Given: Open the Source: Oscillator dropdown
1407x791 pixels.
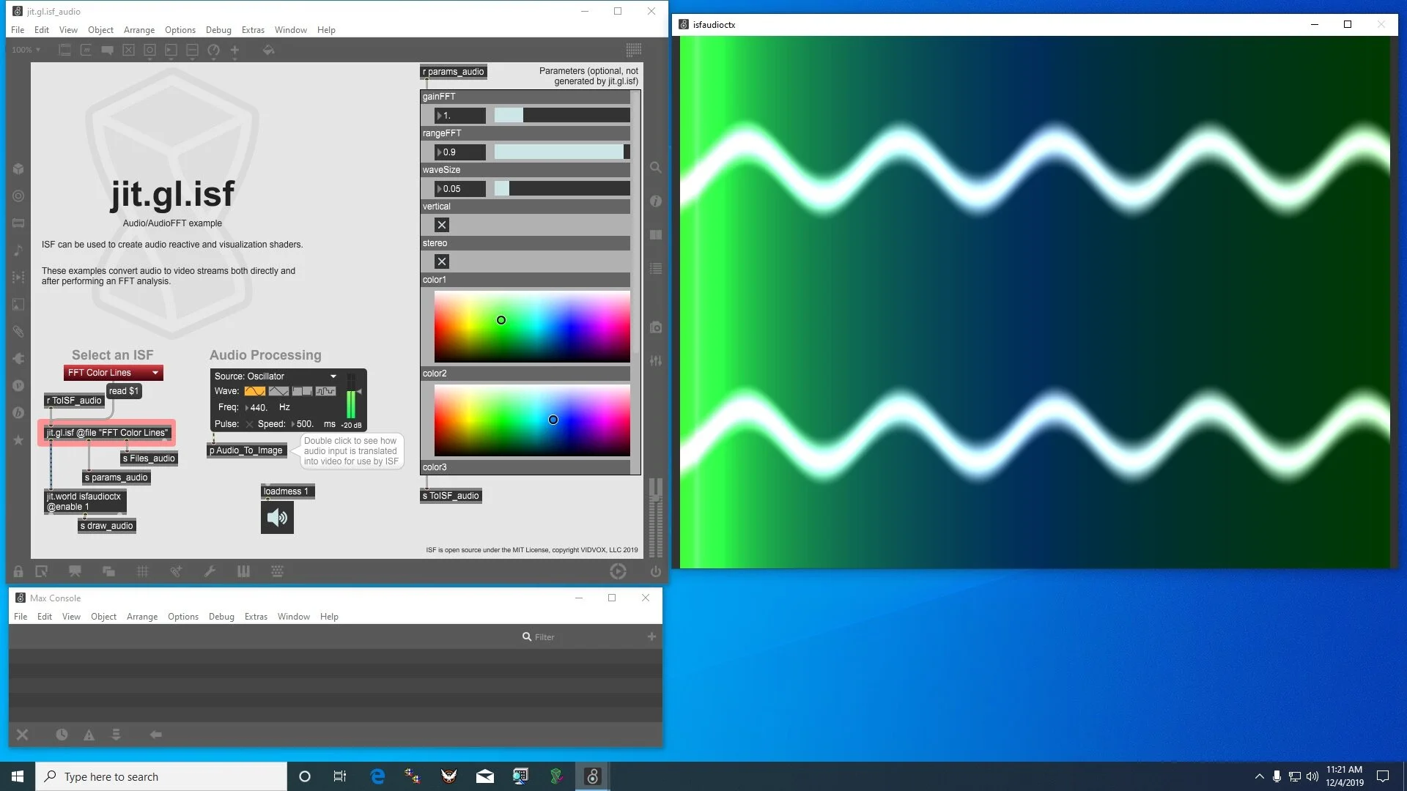Looking at the screenshot, I should pyautogui.click(x=276, y=376).
